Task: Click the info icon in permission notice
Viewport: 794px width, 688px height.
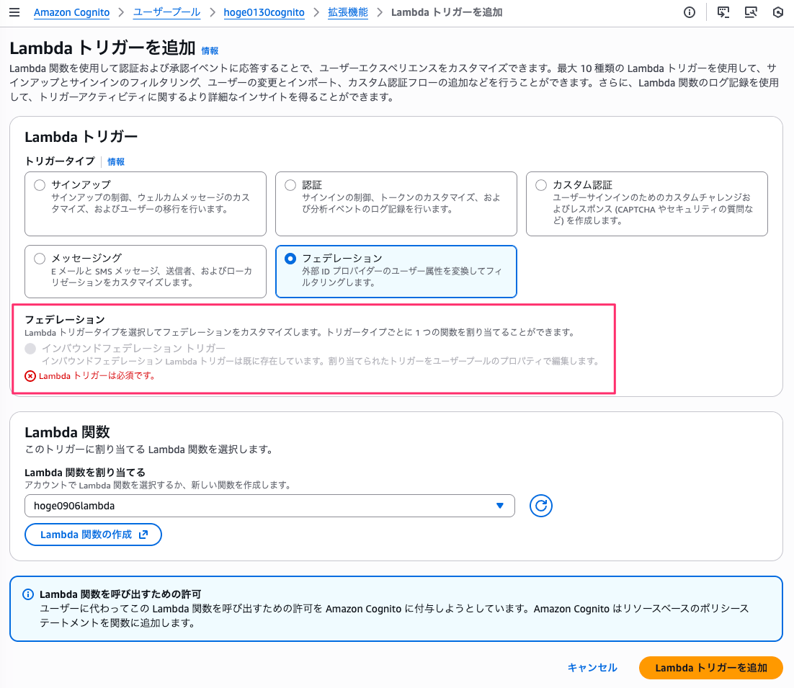Action: 28,594
